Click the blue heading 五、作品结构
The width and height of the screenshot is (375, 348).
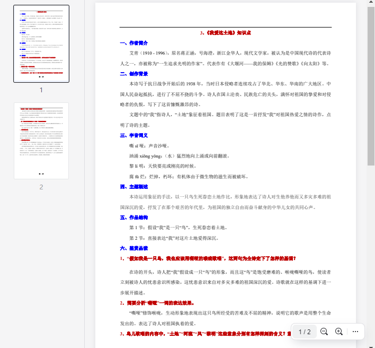pos(134,217)
